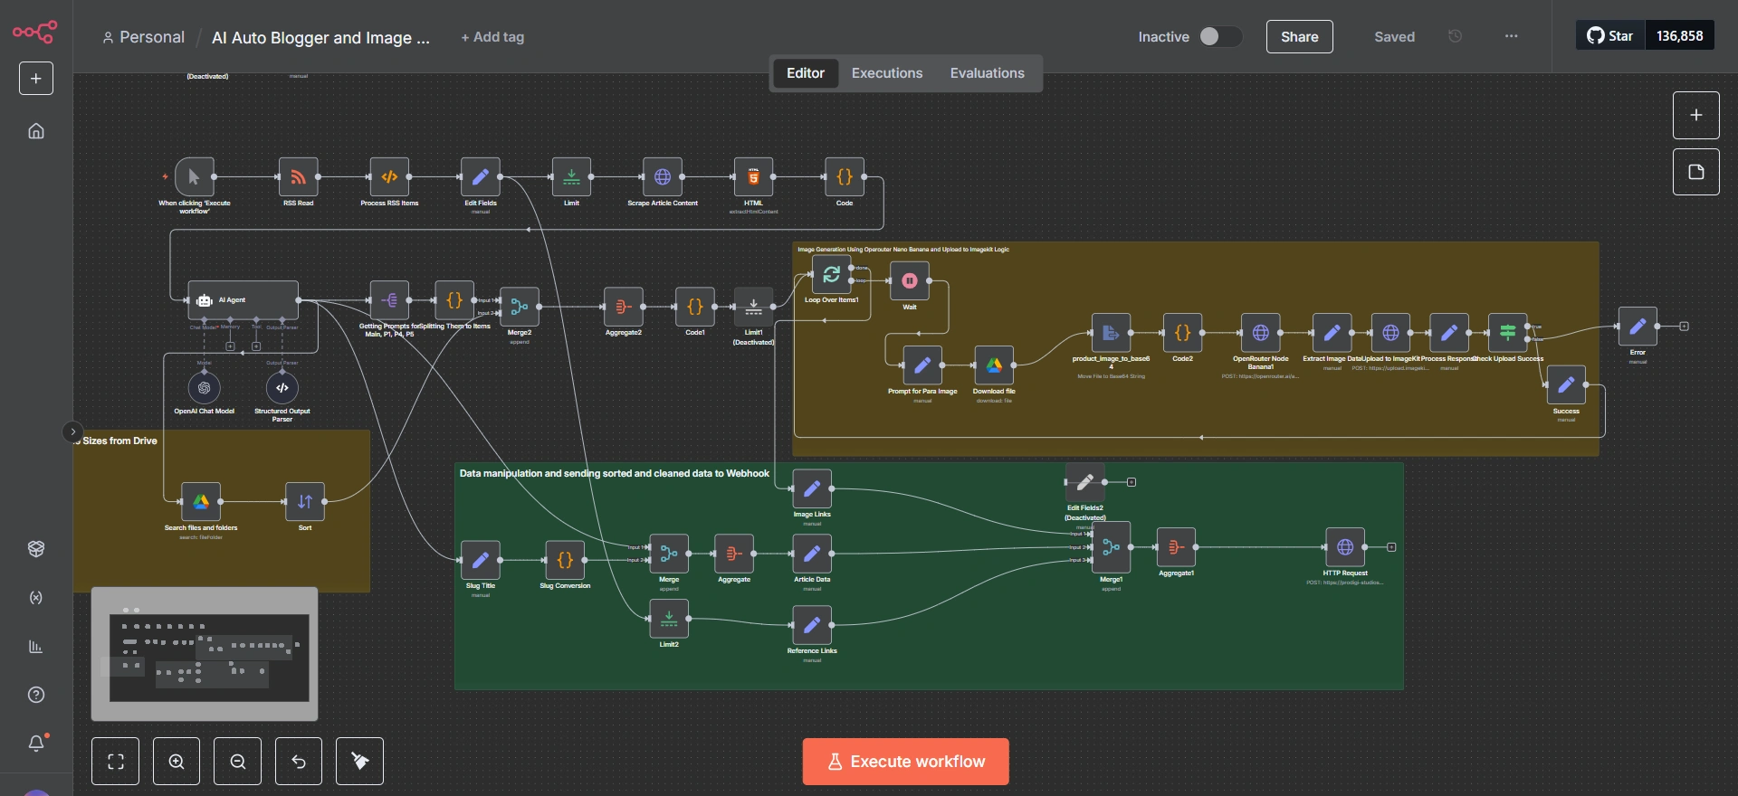The width and height of the screenshot is (1738, 796).
Task: Select the Merge2 node
Action: click(x=520, y=307)
